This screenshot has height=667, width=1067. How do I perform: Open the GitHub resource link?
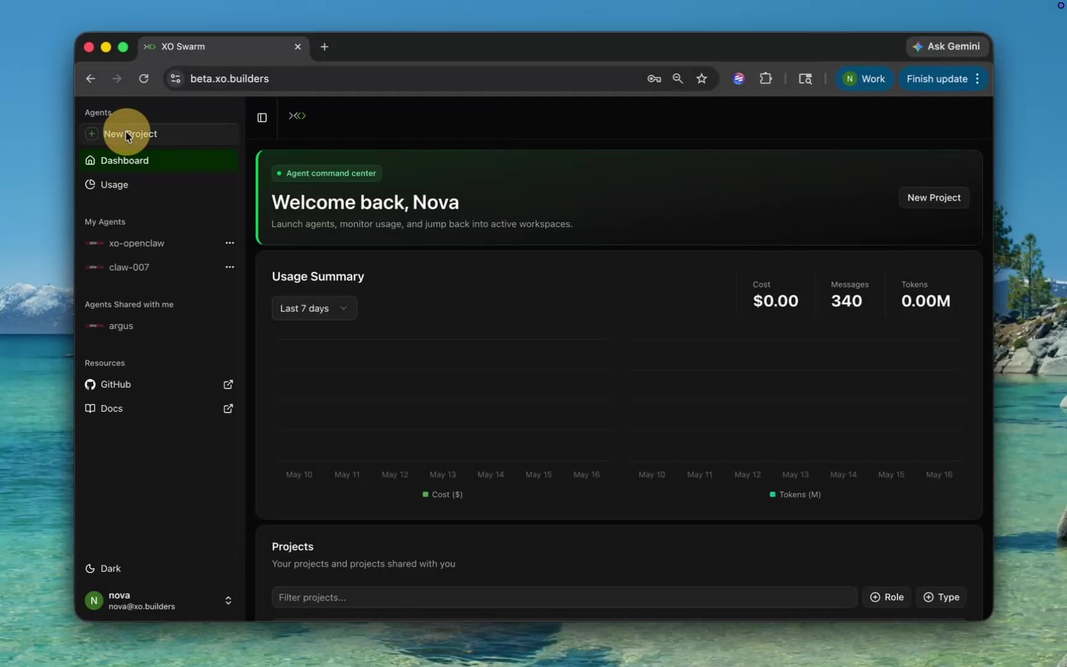tap(115, 385)
